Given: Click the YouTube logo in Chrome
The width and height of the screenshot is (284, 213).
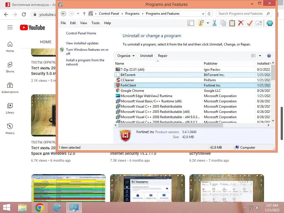Looking at the screenshot, I should click(x=32, y=27).
